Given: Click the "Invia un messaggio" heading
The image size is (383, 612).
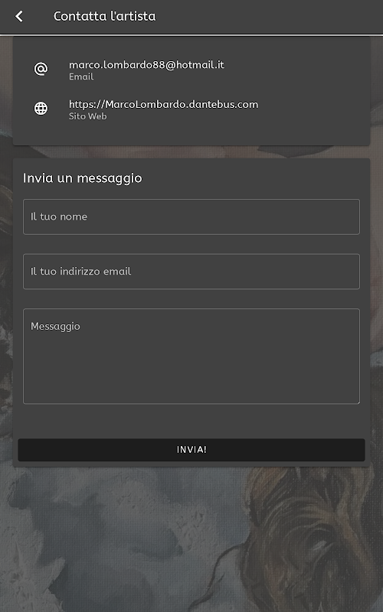Looking at the screenshot, I should 83,178.
